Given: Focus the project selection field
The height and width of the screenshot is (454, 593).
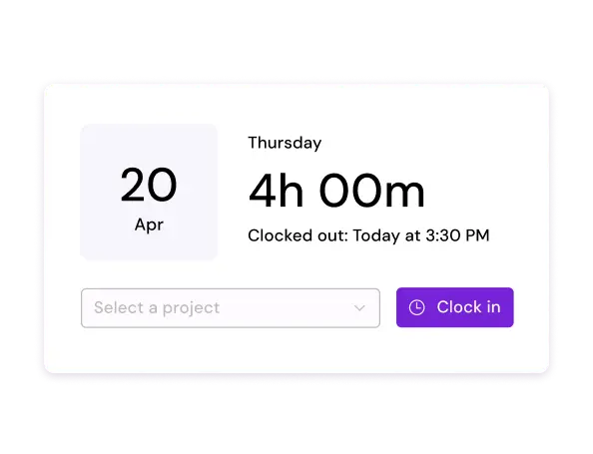Looking at the screenshot, I should [x=231, y=308].
